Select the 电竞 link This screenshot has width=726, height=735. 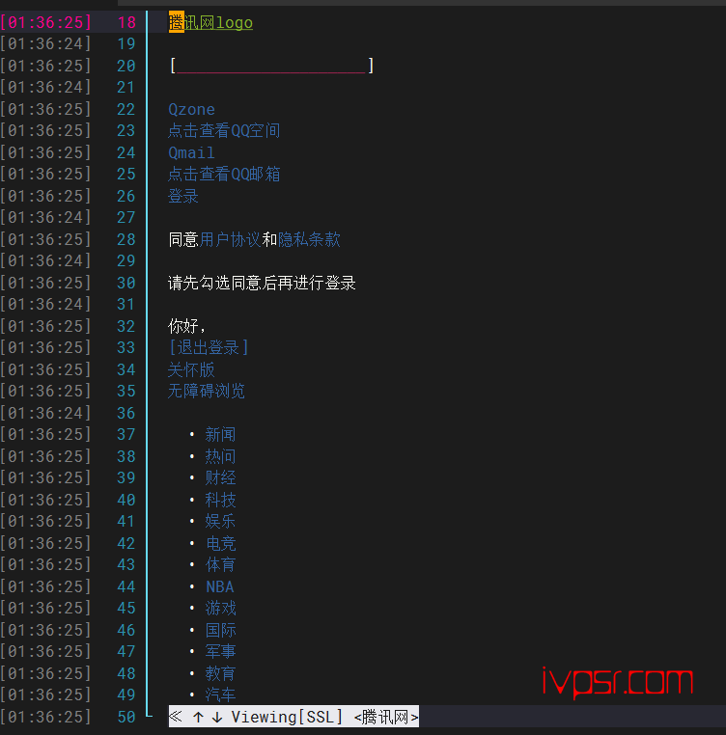click(x=220, y=543)
